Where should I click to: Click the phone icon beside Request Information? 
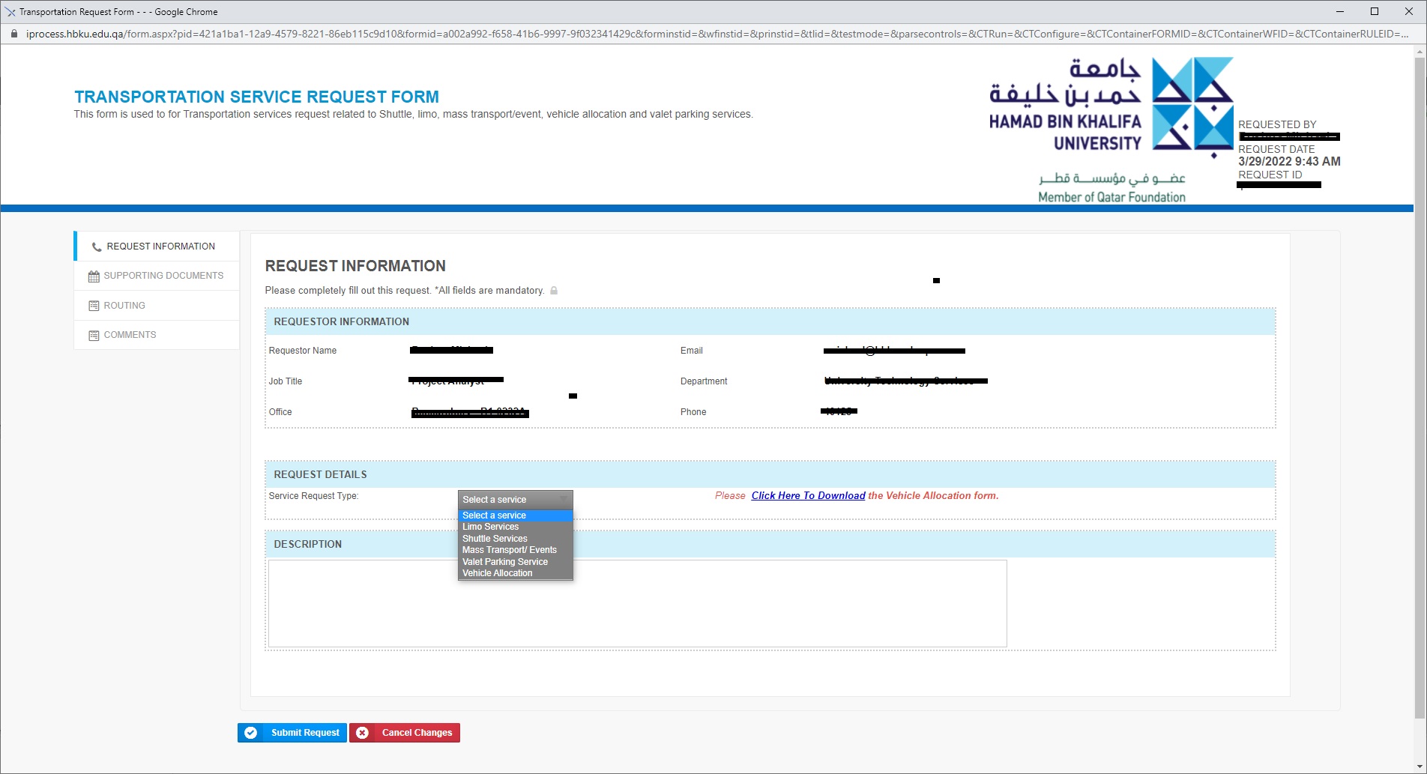click(x=96, y=247)
